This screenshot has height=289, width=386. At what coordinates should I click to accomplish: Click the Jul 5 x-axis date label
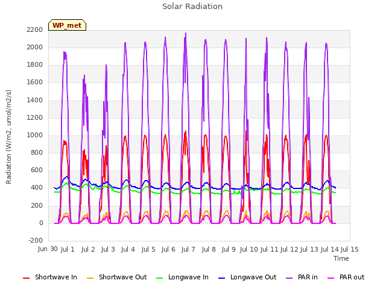click(x=148, y=249)
